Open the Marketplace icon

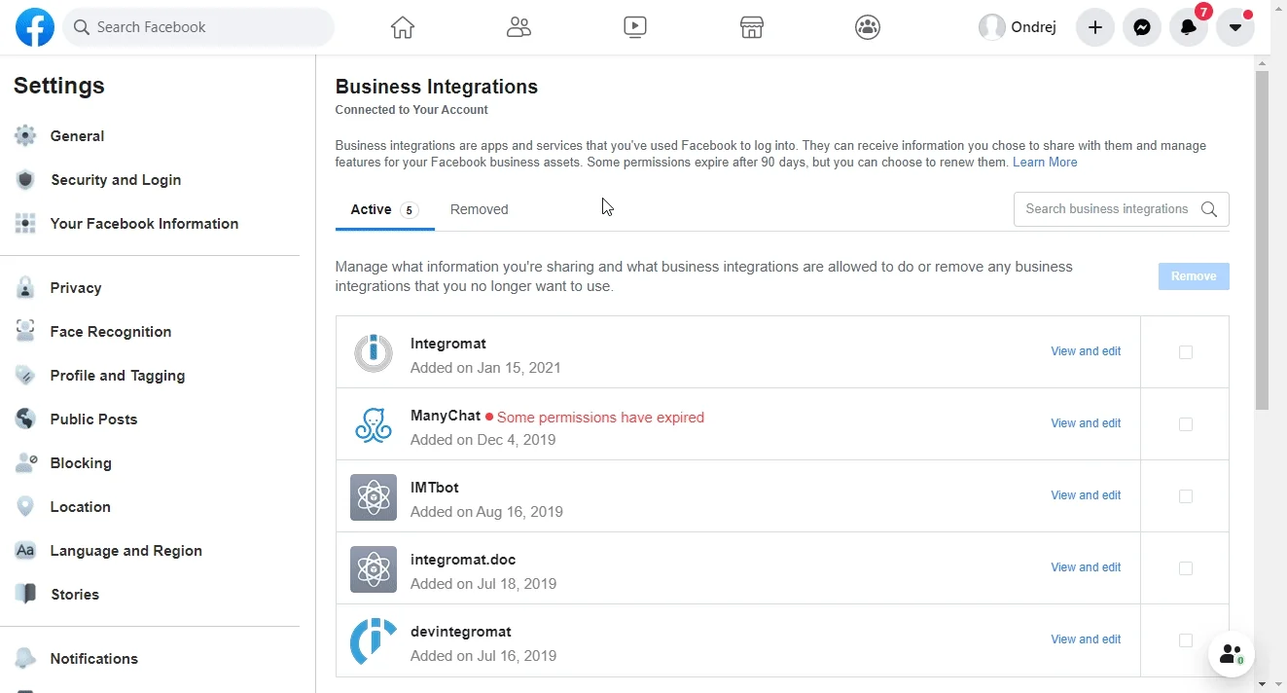tap(751, 27)
